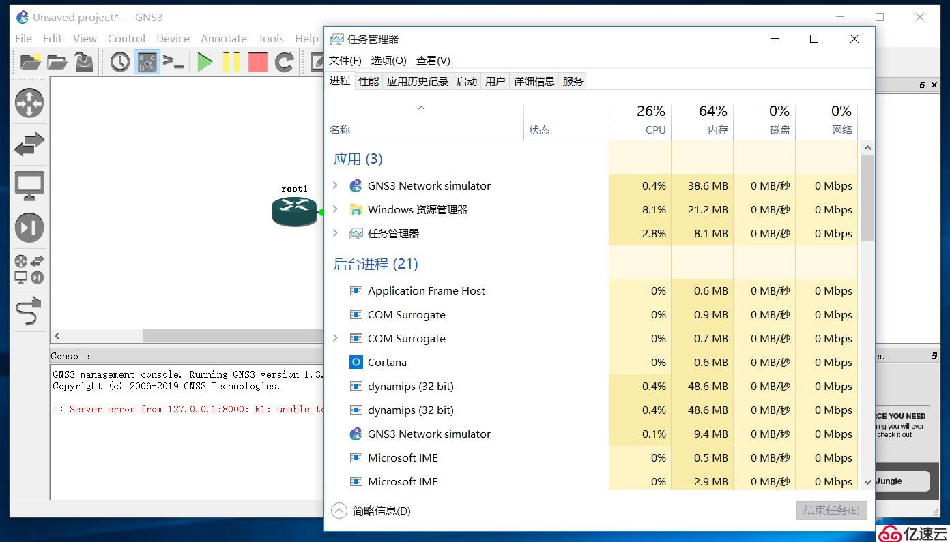Screen dimensions: 950x542
Task: Click the New project icon in GNS3
Action: (x=30, y=62)
